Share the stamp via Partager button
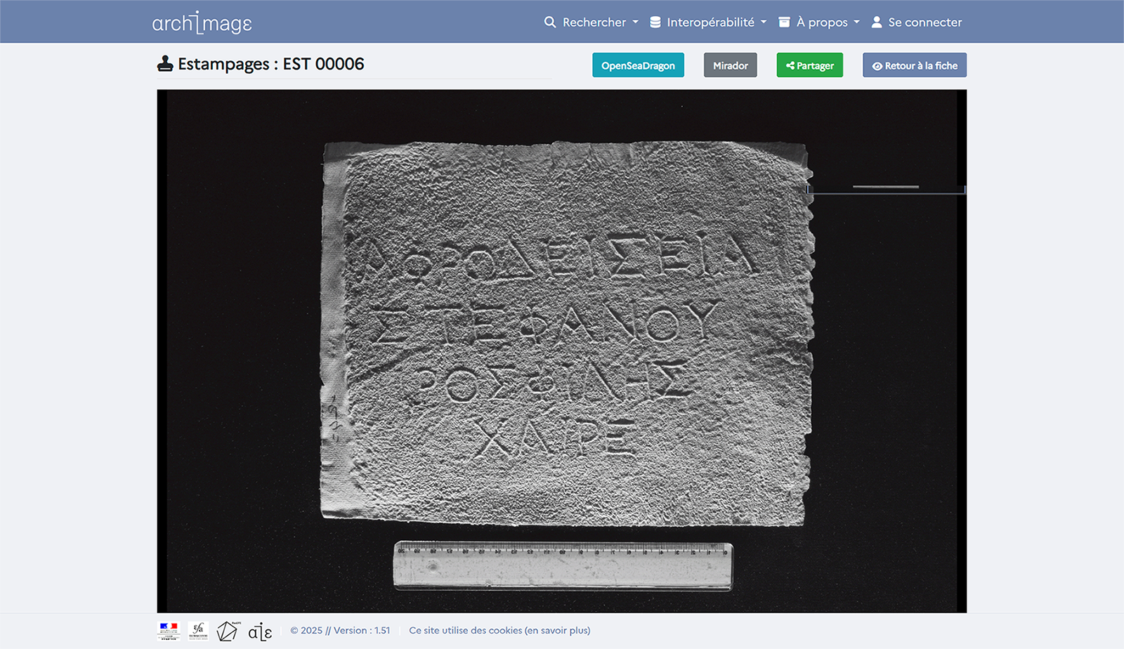The width and height of the screenshot is (1124, 649). pyautogui.click(x=809, y=65)
